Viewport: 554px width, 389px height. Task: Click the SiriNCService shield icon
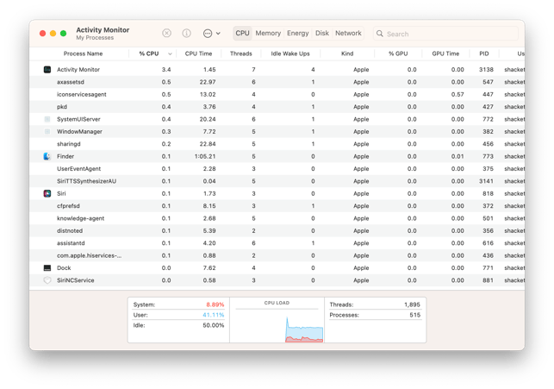(47, 280)
